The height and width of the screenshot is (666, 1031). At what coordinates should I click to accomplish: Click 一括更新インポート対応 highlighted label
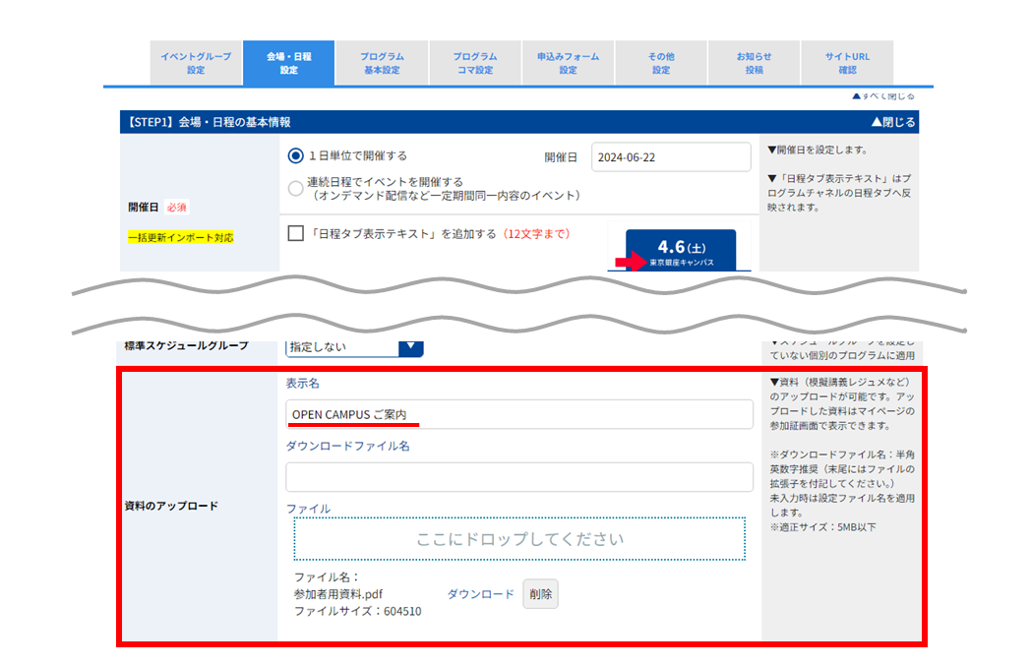[181, 237]
